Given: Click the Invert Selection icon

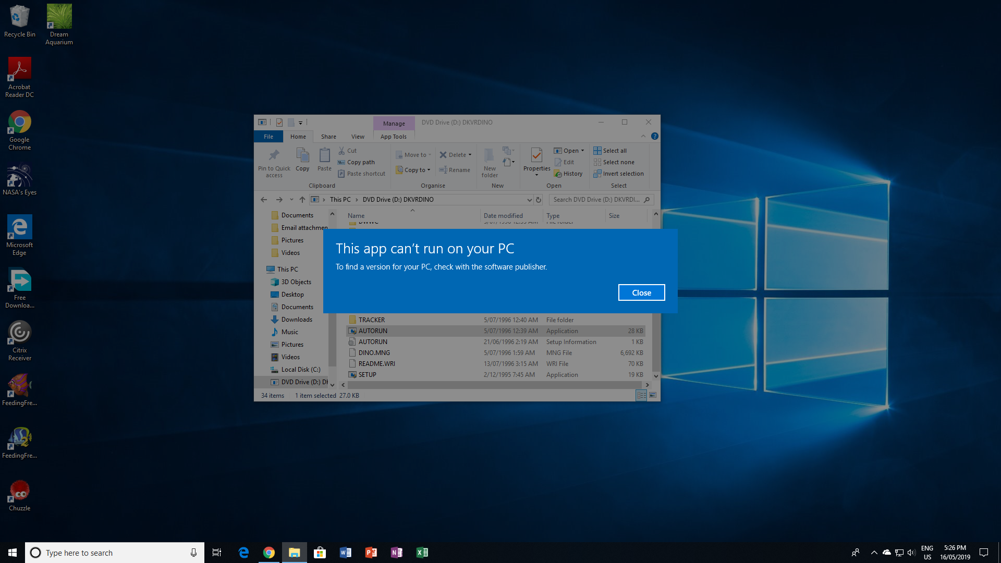Looking at the screenshot, I should (x=597, y=173).
